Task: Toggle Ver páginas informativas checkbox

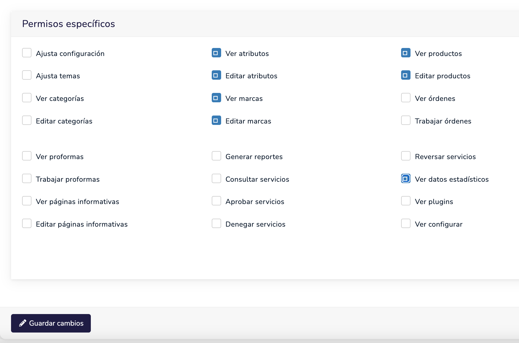Action: point(27,201)
